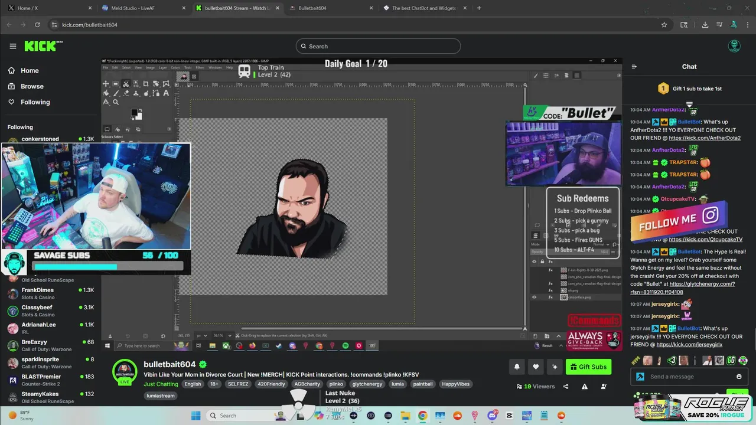
Task: Open the Kick hamburger sidebar menu
Action: [x=13, y=46]
